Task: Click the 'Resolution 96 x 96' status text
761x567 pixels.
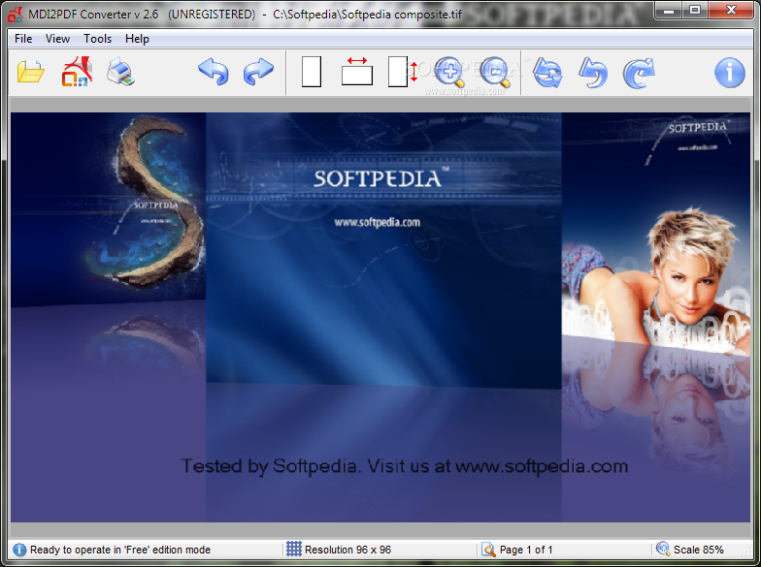Action: [347, 550]
